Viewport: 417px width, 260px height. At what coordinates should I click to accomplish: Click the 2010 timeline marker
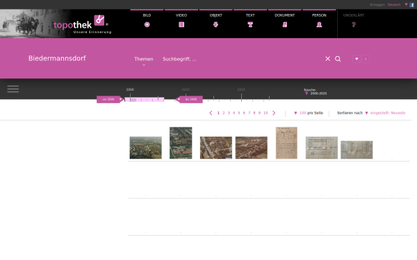point(186,89)
